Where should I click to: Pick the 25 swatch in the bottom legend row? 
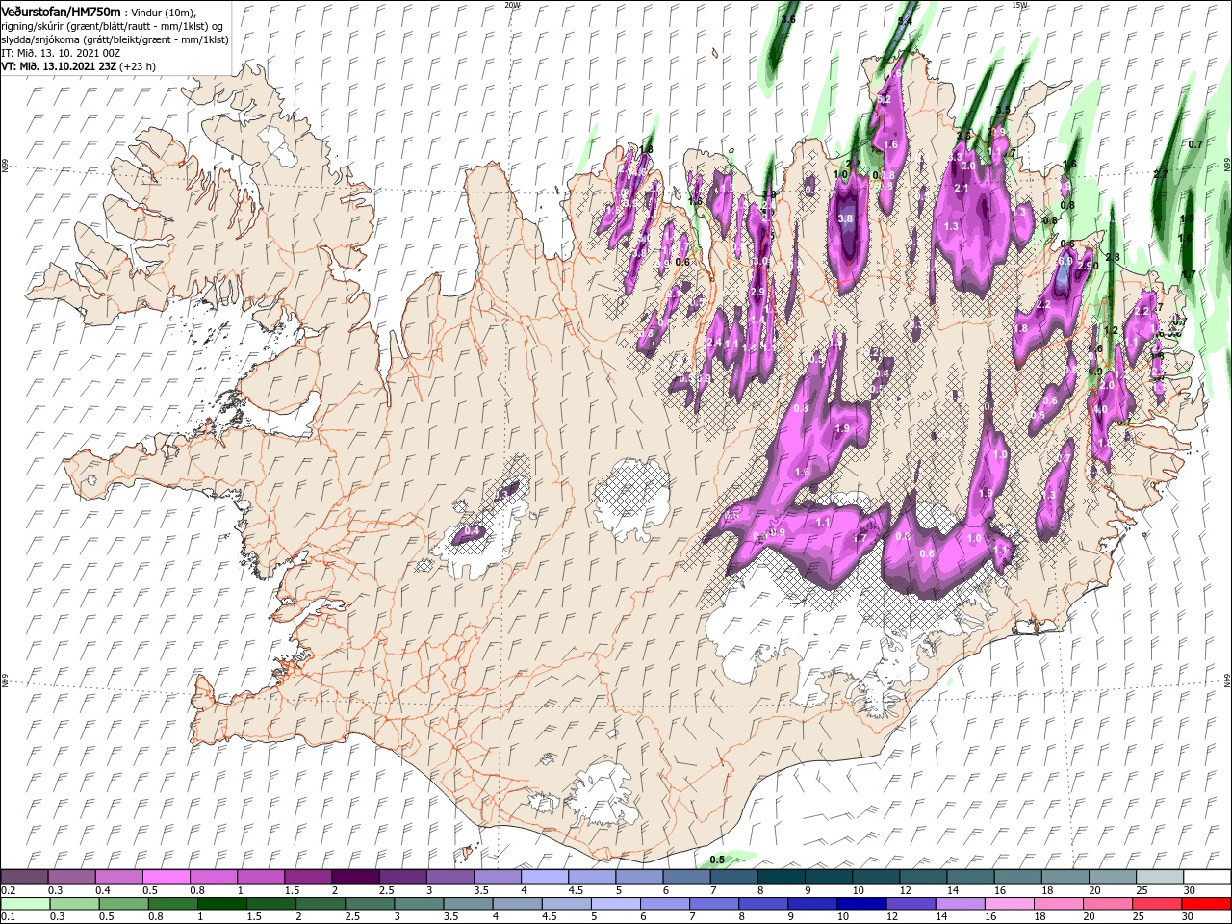[1157, 904]
